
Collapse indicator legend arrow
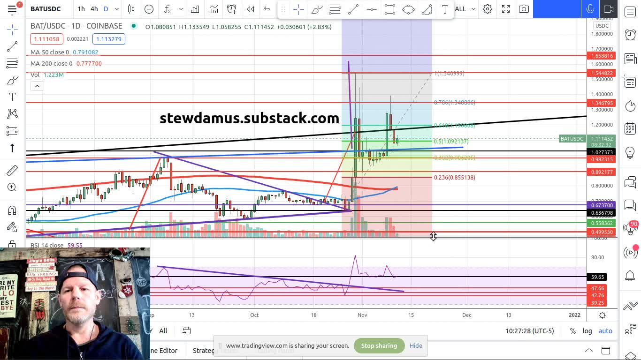coord(37,86)
